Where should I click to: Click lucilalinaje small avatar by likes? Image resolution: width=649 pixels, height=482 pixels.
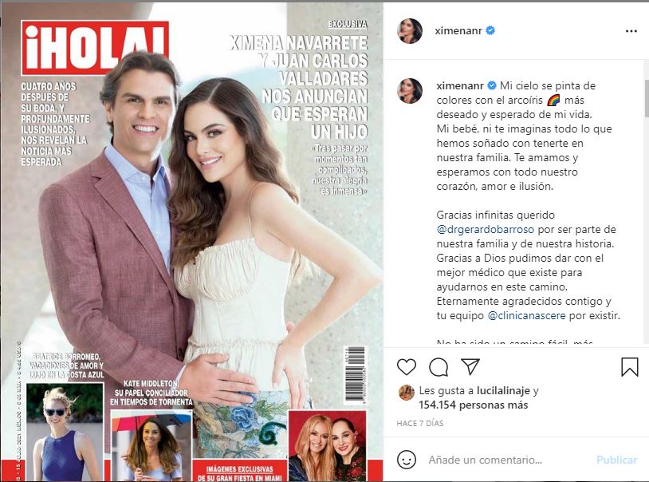point(407,393)
